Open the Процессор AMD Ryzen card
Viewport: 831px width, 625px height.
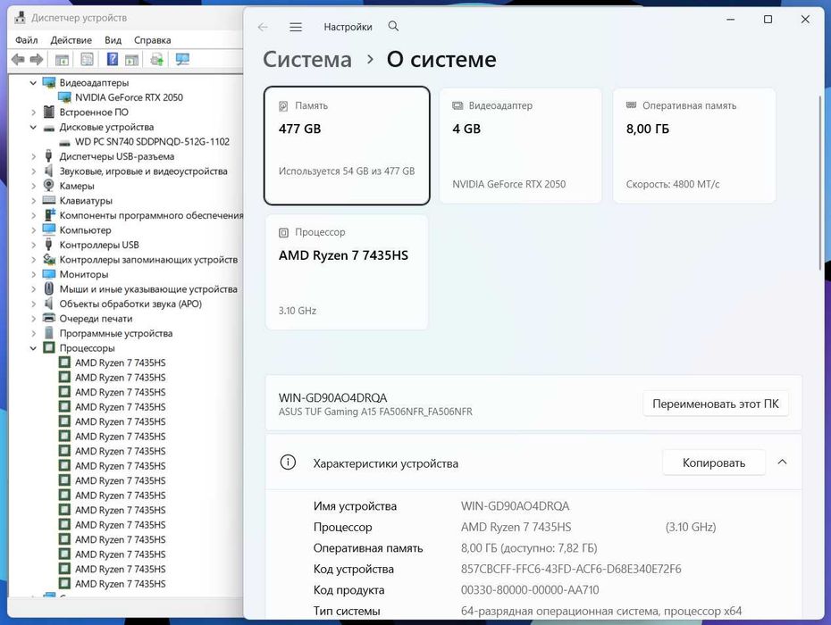(347, 272)
